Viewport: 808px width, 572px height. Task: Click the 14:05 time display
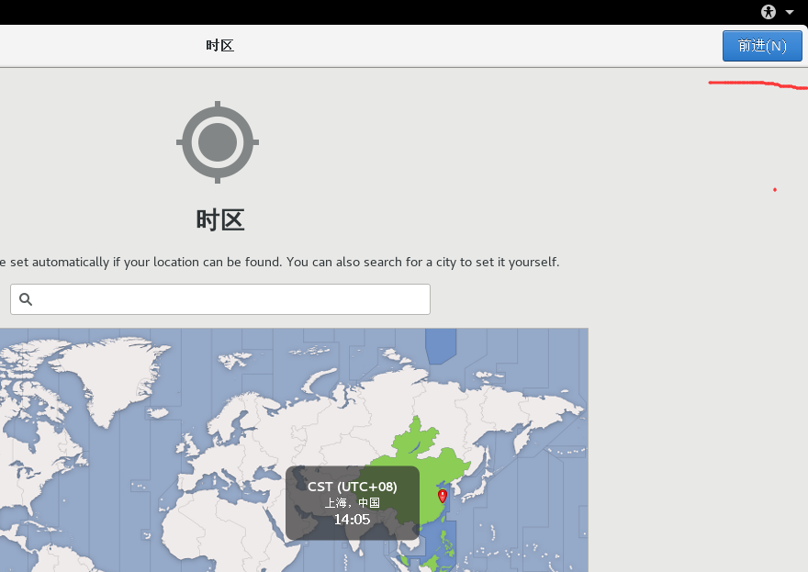[352, 520]
